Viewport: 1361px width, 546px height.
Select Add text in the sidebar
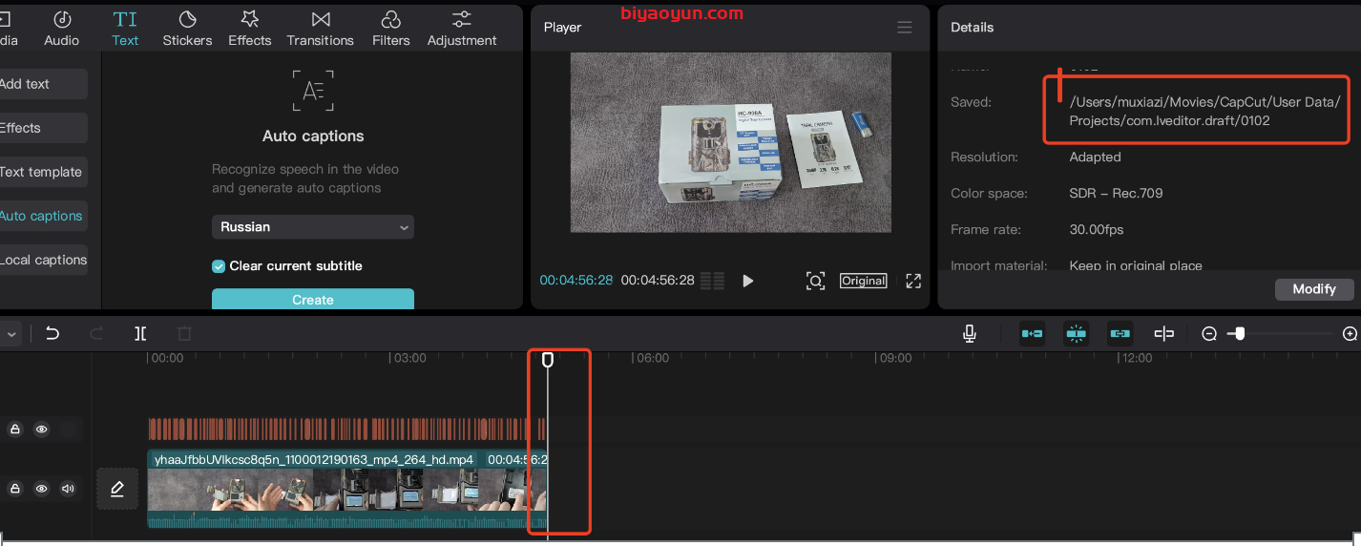[x=42, y=84]
